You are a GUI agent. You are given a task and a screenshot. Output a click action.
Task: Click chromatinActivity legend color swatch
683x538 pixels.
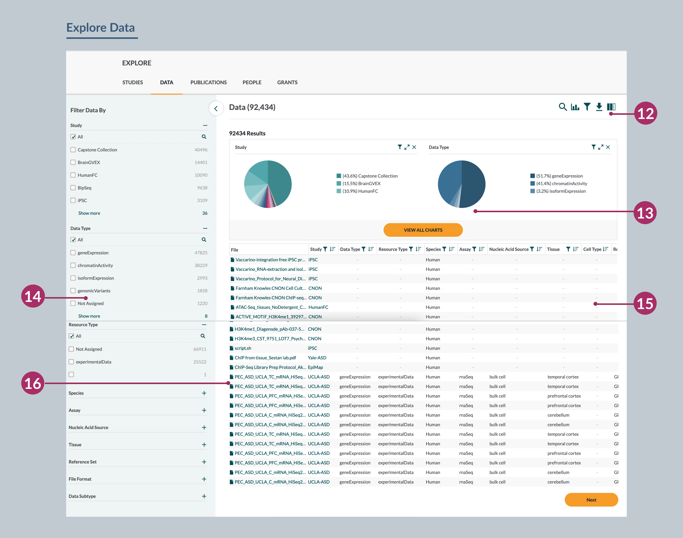[532, 184]
